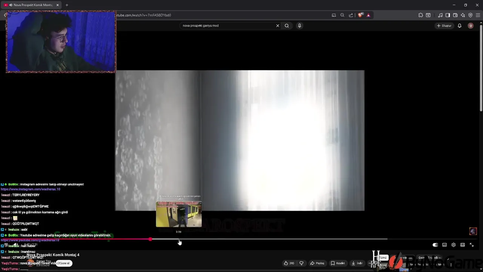Click the Oluştur create button

[444, 26]
